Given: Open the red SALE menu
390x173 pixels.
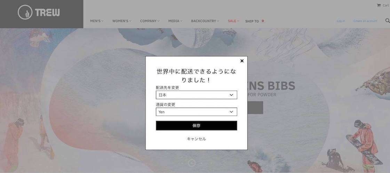Looking at the screenshot, I should pos(233,21).
